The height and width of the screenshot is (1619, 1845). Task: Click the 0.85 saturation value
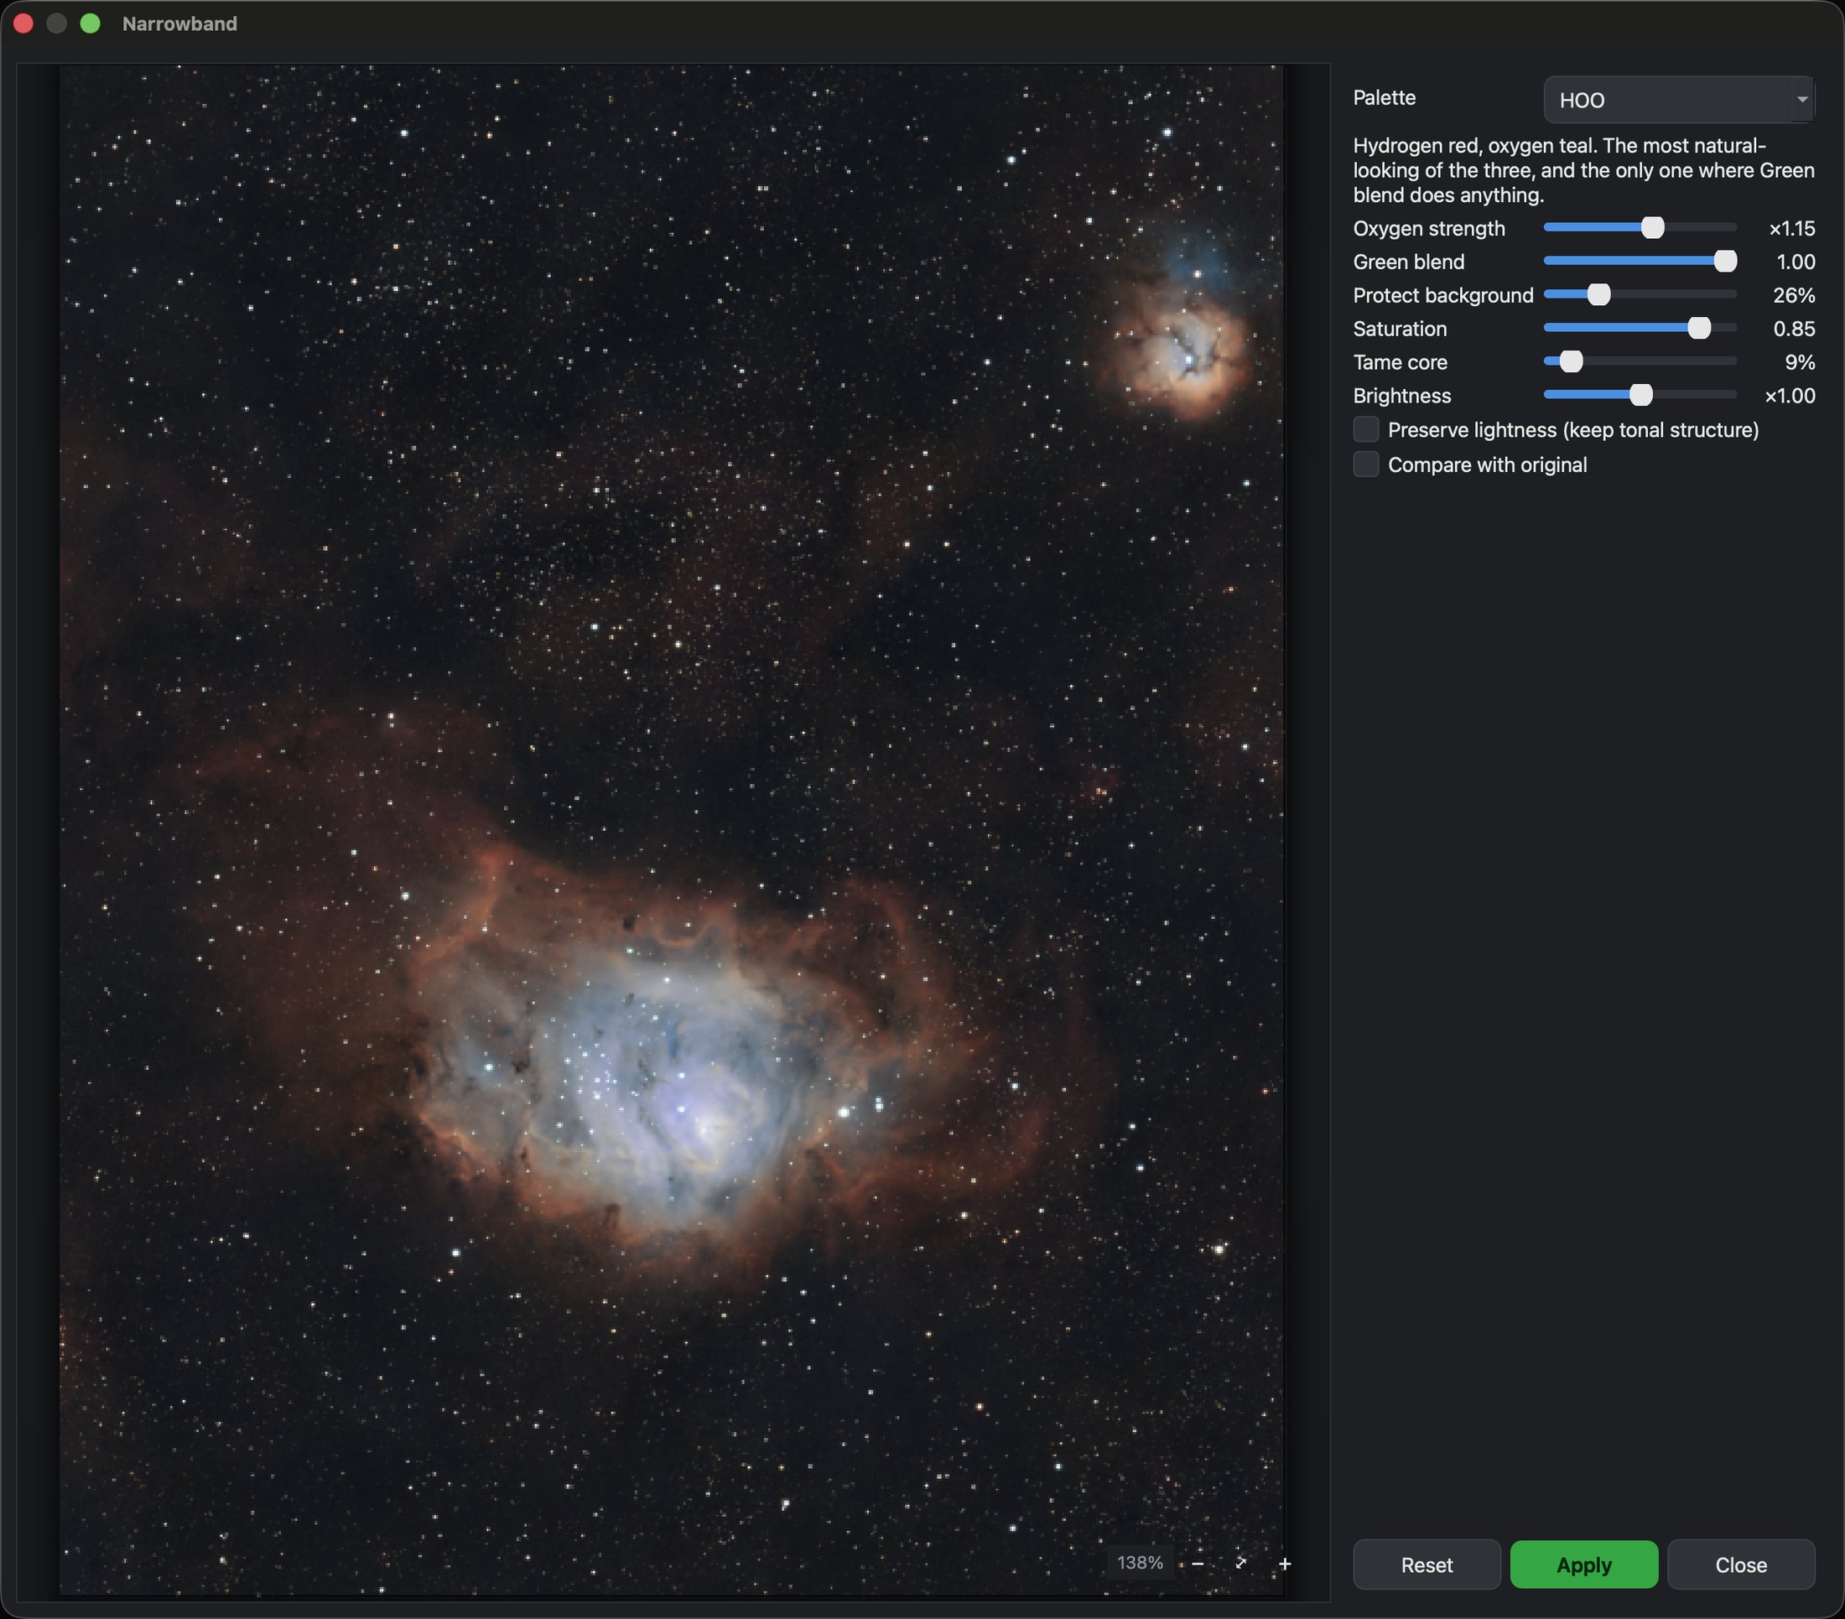point(1794,329)
